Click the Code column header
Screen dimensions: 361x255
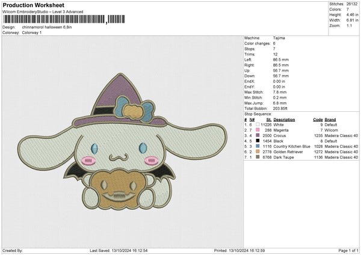318,120
